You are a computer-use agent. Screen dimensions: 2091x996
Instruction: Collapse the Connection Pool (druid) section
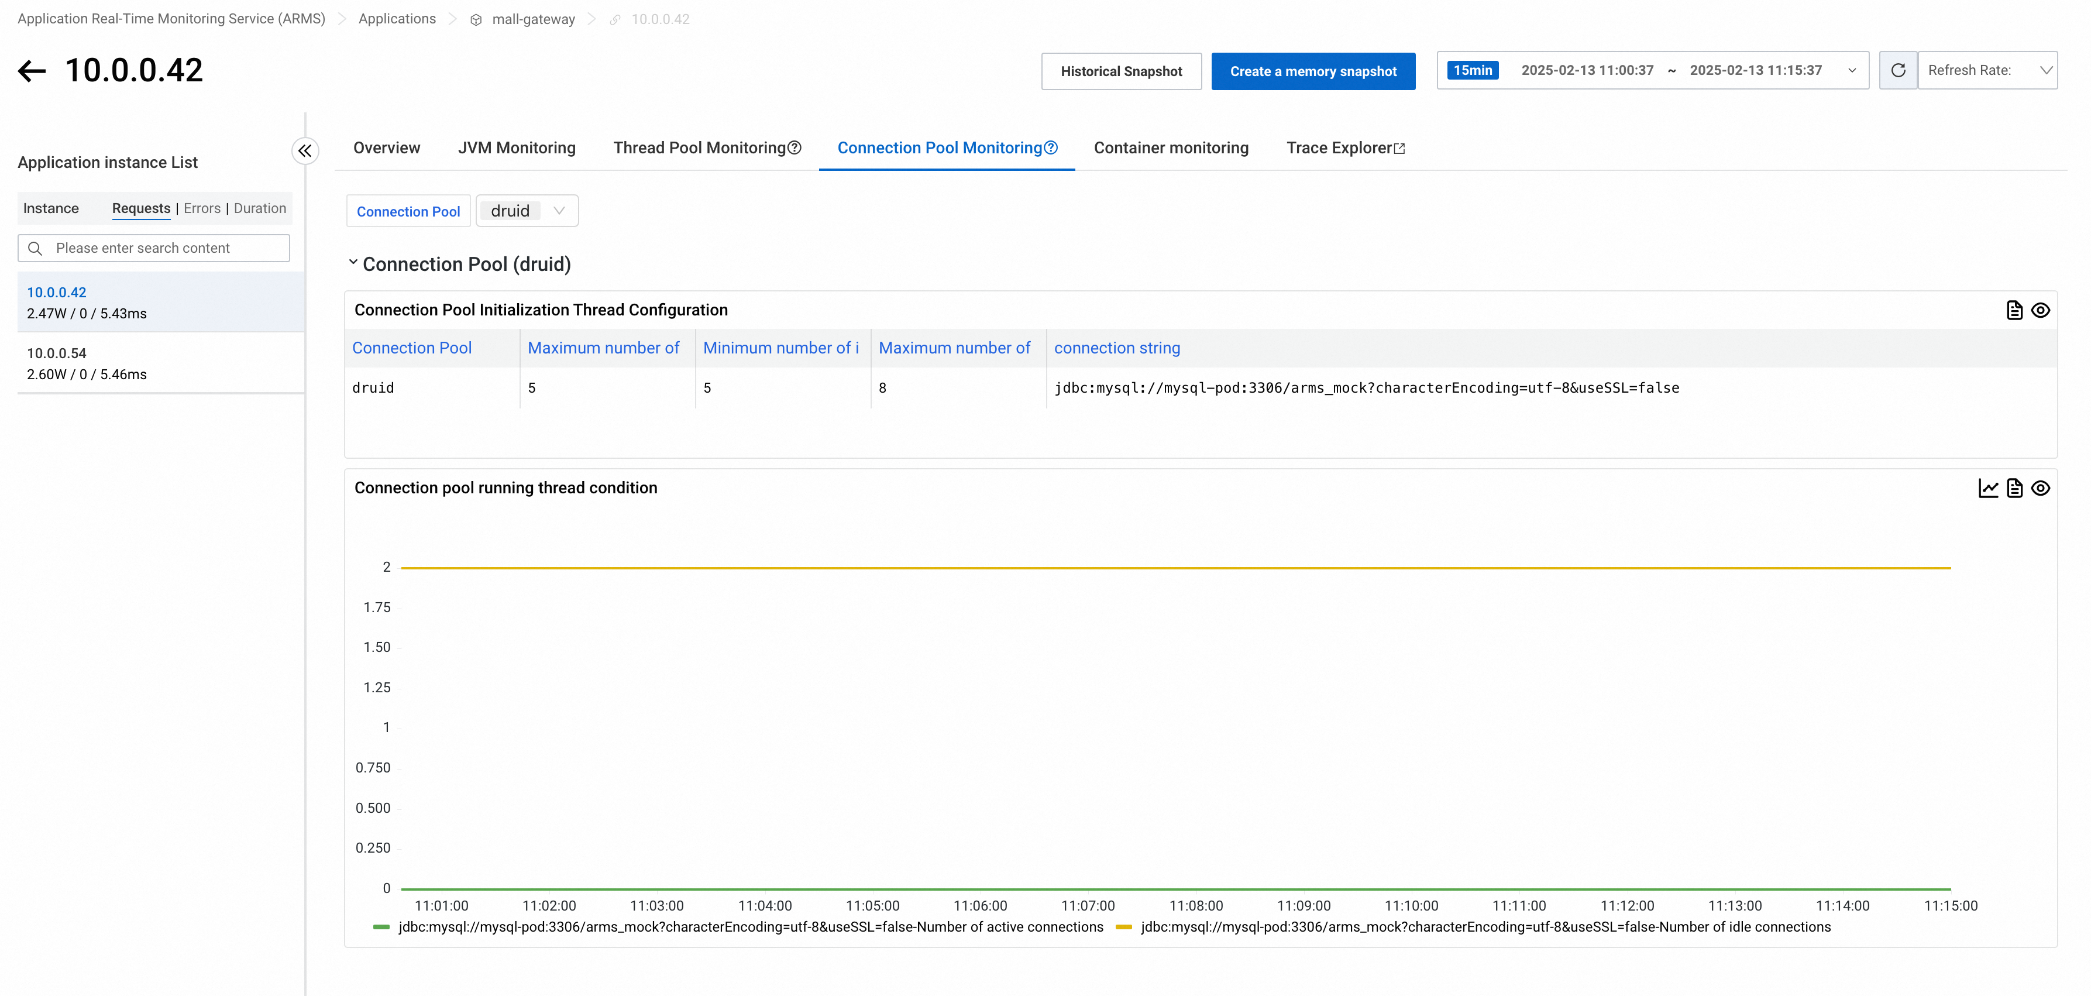(353, 262)
